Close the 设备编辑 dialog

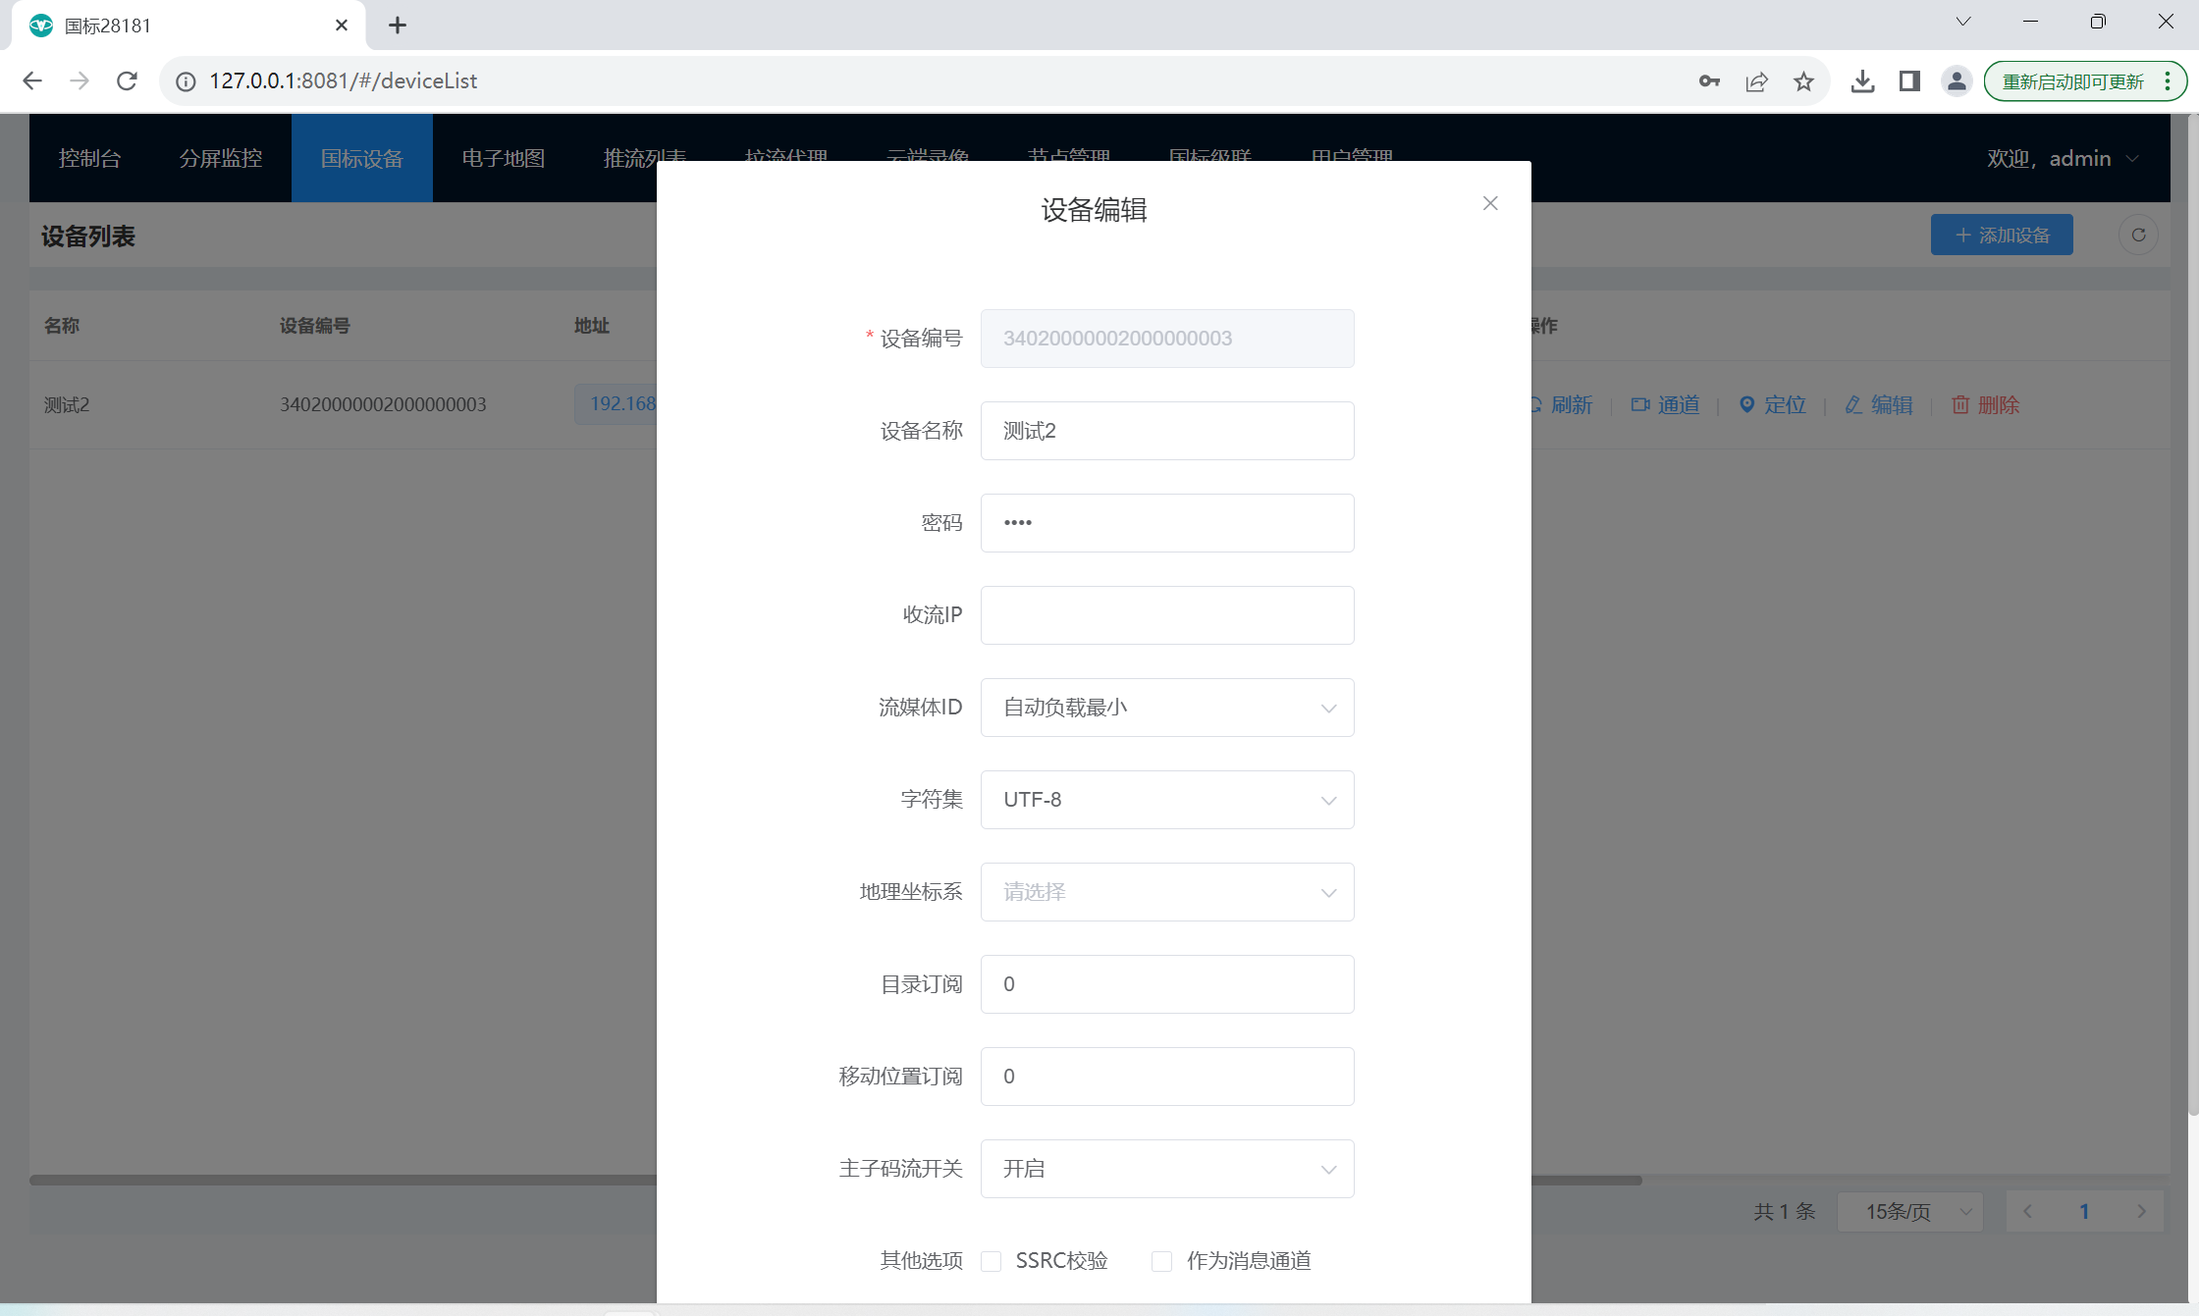[x=1490, y=203]
